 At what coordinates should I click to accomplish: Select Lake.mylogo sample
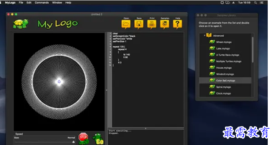(x=223, y=49)
